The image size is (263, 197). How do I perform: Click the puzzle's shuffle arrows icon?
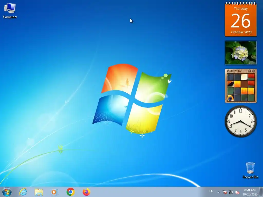[253, 71]
